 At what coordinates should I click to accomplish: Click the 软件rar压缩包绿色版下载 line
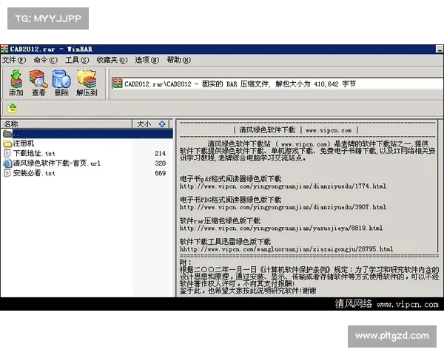click(220, 221)
